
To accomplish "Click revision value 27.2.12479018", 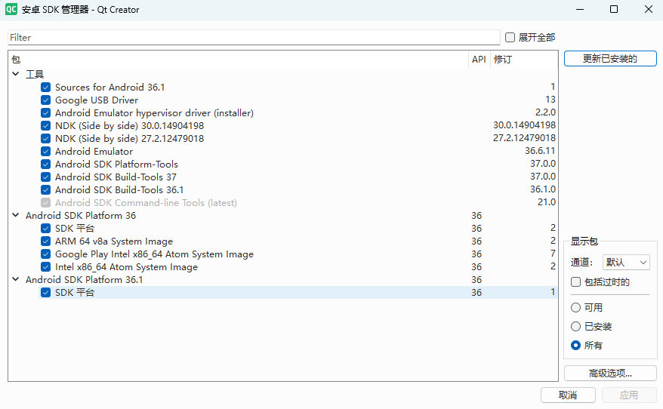I will point(524,138).
